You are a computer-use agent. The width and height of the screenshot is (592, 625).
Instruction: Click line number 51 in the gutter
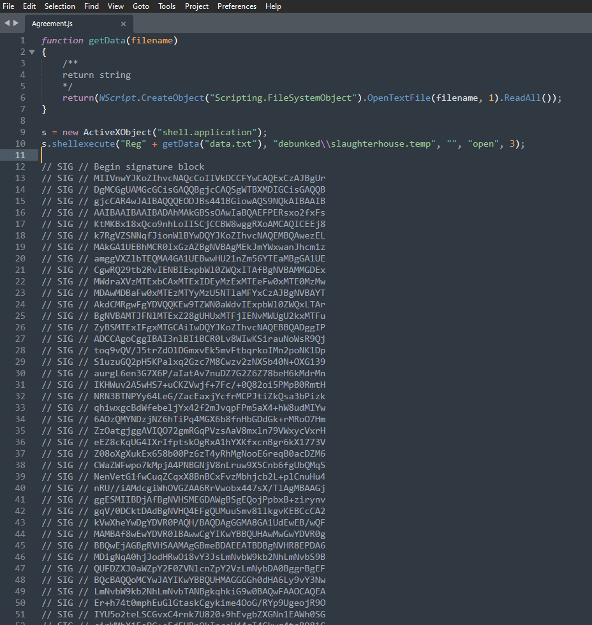pos(20,614)
